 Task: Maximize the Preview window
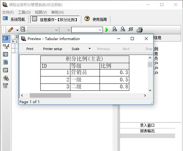[132, 39]
